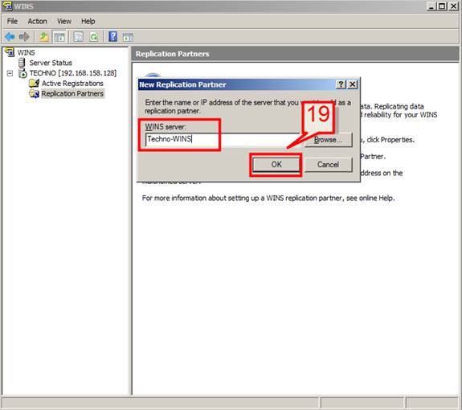Open the View menu
Viewport: 462px width, 410px height.
pos(64,21)
